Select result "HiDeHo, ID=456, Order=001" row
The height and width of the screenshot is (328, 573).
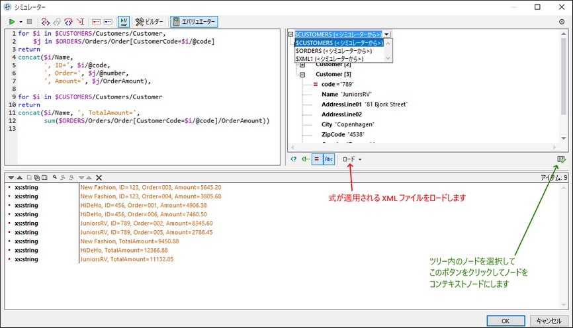pyautogui.click(x=144, y=206)
